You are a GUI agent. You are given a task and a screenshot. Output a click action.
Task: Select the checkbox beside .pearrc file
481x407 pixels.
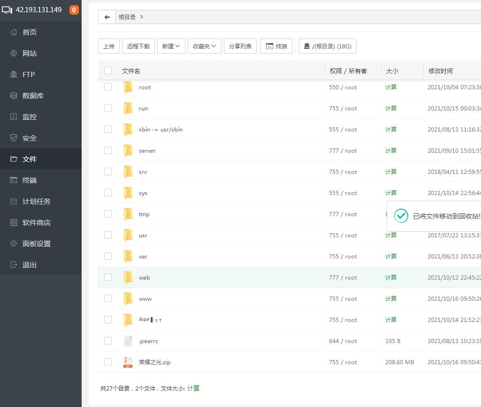[108, 341]
